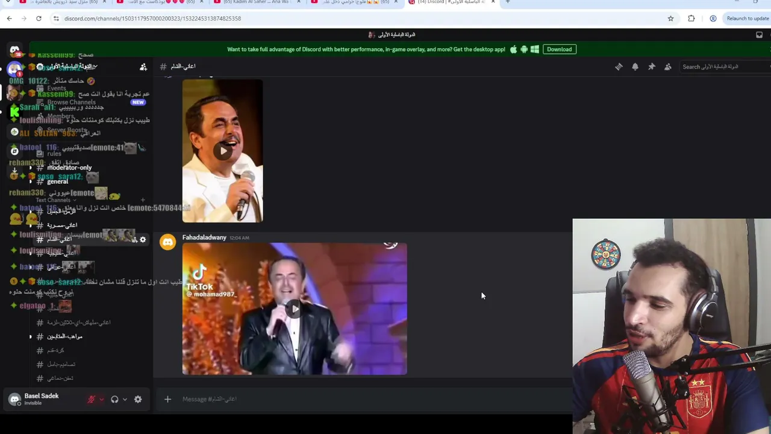Viewport: 771px width, 434px height.
Task: Open the Download Apps sidebar icon
Action: point(14,171)
